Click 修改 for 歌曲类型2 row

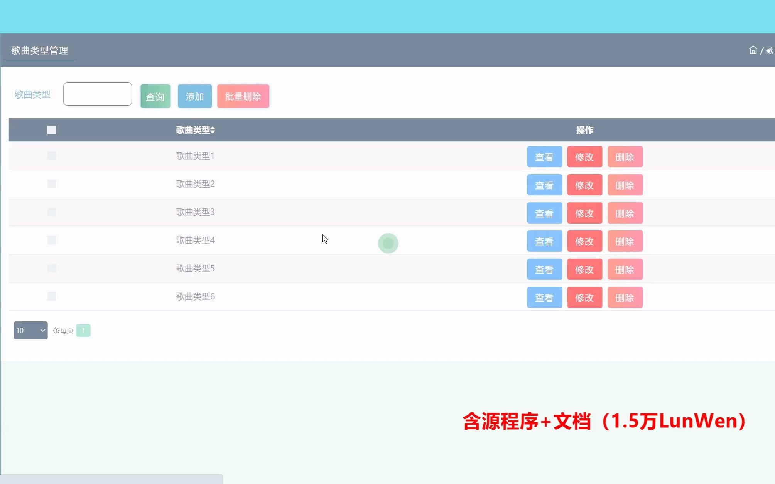tap(584, 185)
